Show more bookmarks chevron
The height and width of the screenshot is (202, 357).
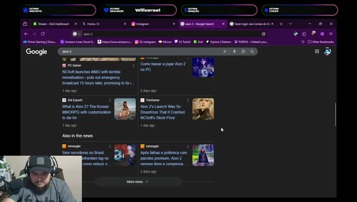(x=303, y=42)
